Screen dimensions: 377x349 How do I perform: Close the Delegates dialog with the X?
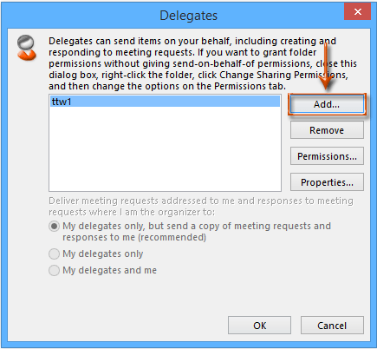coord(357,12)
